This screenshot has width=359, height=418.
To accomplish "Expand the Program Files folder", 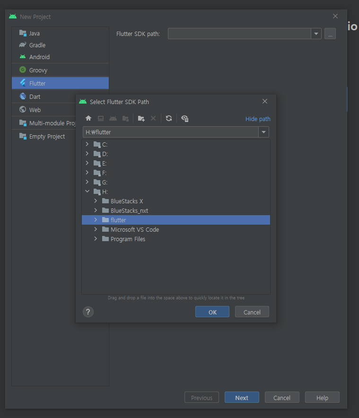I will tap(96, 239).
